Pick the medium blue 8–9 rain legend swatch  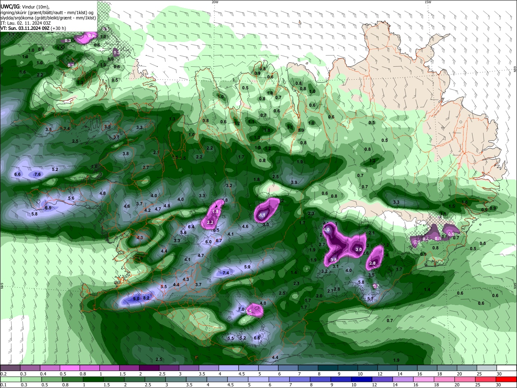(319, 380)
